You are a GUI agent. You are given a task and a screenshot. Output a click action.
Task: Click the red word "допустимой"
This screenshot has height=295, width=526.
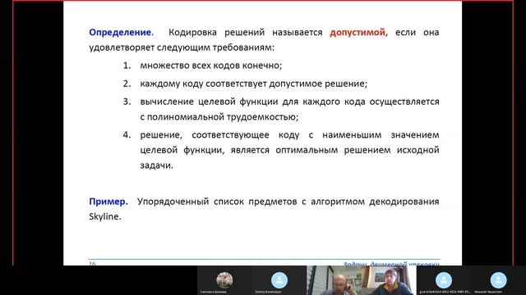(x=358, y=33)
